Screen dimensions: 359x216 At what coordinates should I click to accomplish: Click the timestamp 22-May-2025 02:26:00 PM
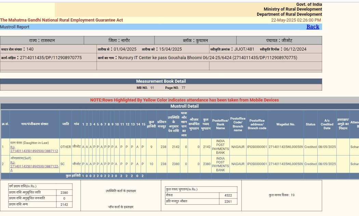pyautogui.click(x=296, y=20)
